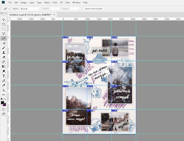
Task: Select the Move tool
Action: pos(4,19)
